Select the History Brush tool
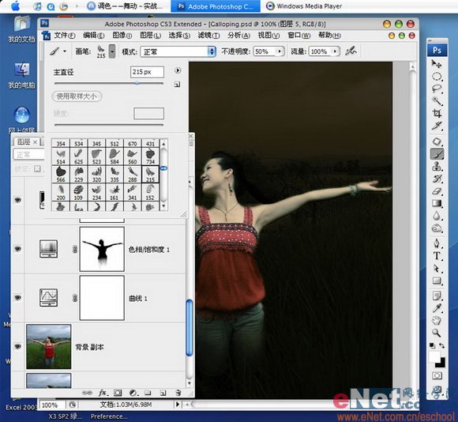458x422 pixels. 437,179
